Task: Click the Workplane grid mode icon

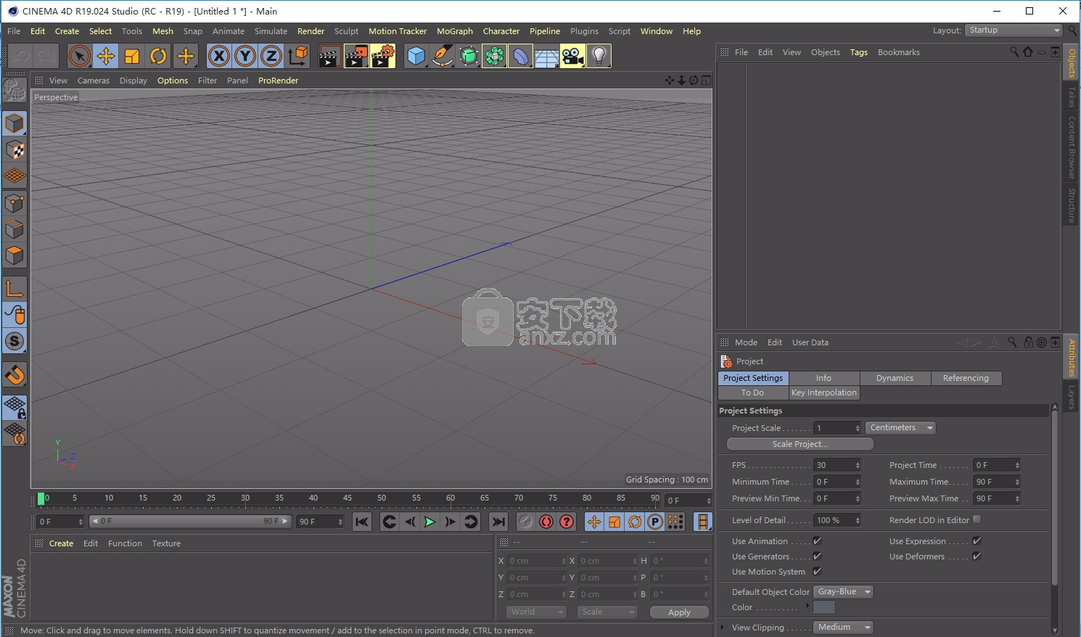Action: tap(15, 176)
